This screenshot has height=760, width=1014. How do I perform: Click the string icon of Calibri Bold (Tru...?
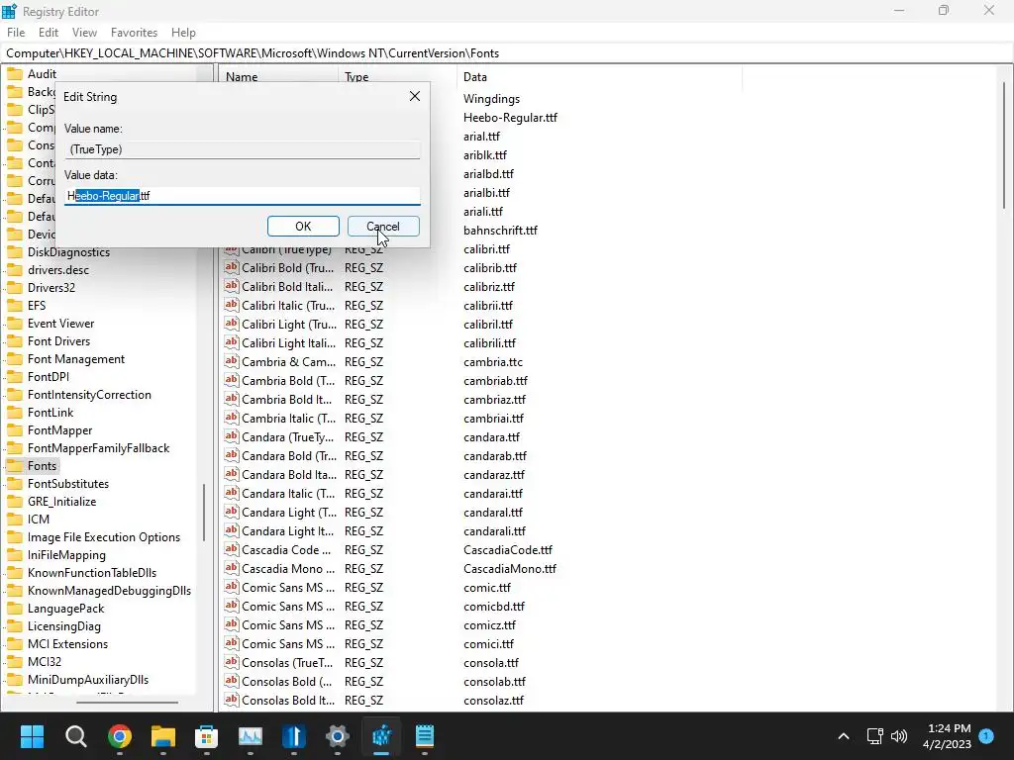pyautogui.click(x=231, y=267)
